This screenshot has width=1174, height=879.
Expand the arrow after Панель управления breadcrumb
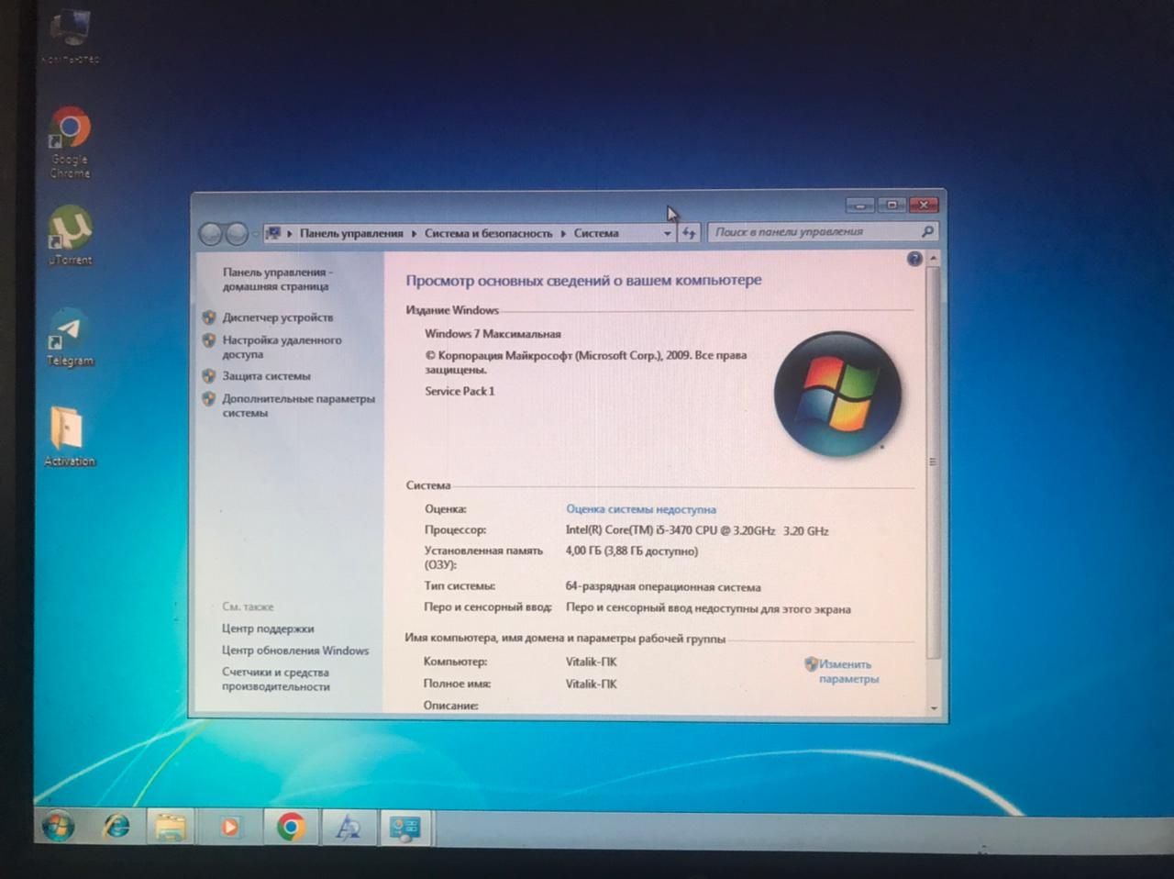pos(415,234)
